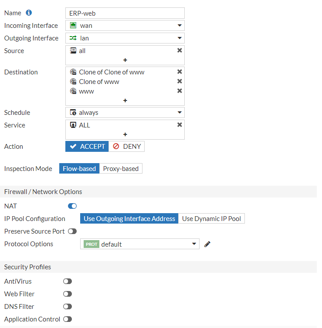Delete the 'www' destination entry
Image resolution: width=322 pixels, height=328 pixels.
point(180,91)
